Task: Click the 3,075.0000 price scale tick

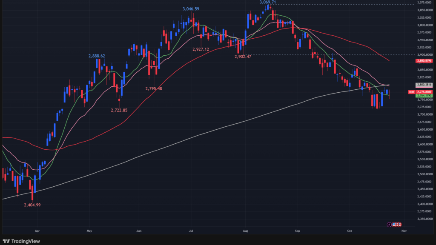Action: point(425,3)
